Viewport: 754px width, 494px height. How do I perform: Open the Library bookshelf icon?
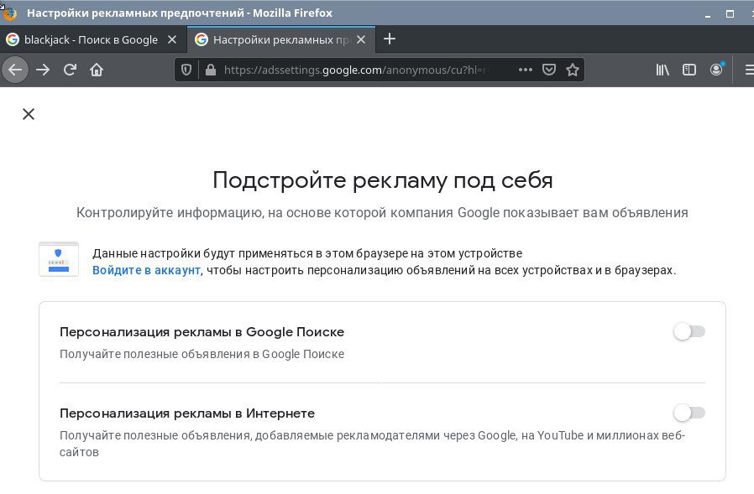[662, 70]
